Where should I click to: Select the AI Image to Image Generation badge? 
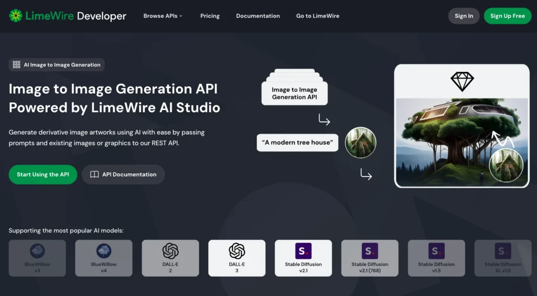[x=57, y=64]
